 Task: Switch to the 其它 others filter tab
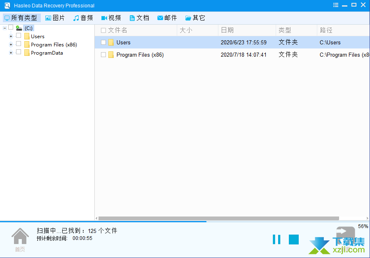[195, 18]
